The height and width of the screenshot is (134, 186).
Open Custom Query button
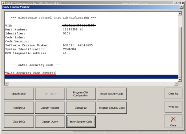pos(50,122)
